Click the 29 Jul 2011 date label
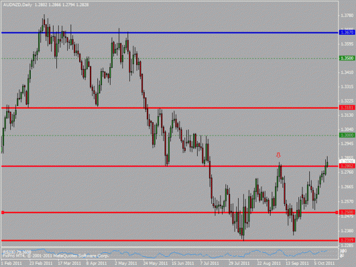356x267 pixels. pos(239,264)
